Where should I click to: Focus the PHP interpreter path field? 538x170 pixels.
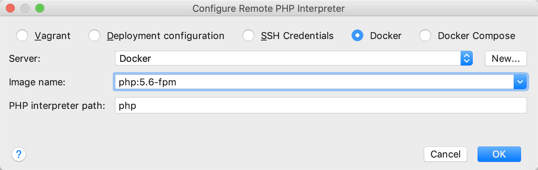pos(321,106)
